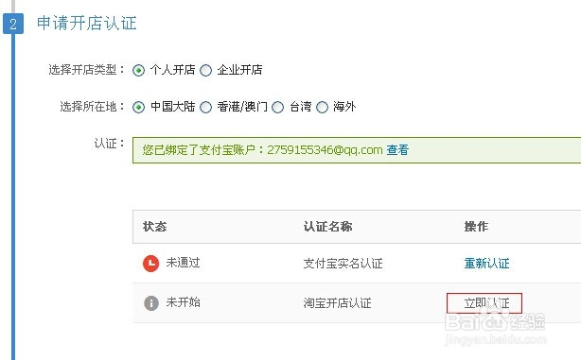
Task: Click 重新认证 link for Alipay verification
Action: [487, 264]
